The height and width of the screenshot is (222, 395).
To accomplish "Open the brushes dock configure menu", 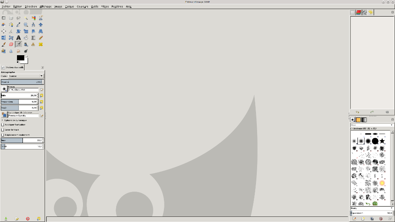I will (x=393, y=119).
